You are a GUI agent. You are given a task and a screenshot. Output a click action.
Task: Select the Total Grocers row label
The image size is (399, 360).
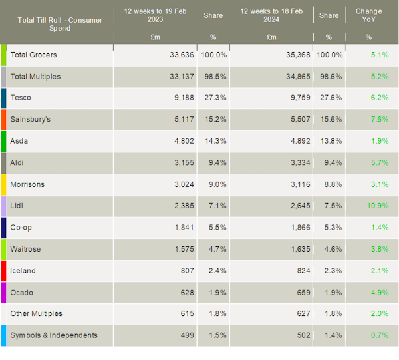[x=34, y=55]
